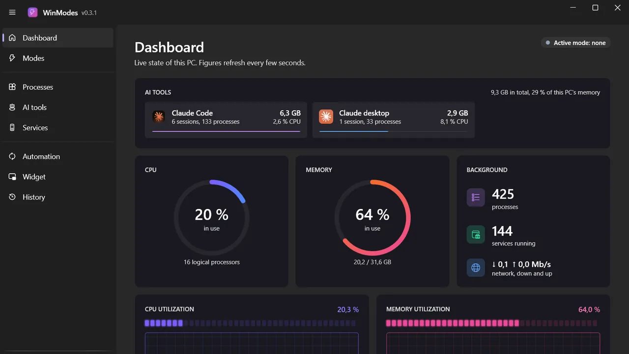This screenshot has height=354, width=629.
Task: Click the Claude desktop app icon
Action: [326, 117]
